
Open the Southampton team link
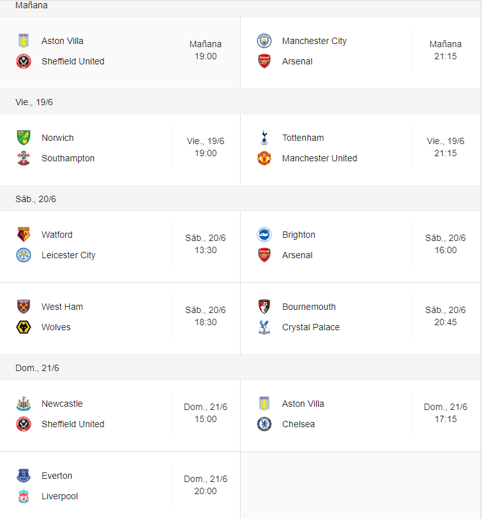pos(68,158)
